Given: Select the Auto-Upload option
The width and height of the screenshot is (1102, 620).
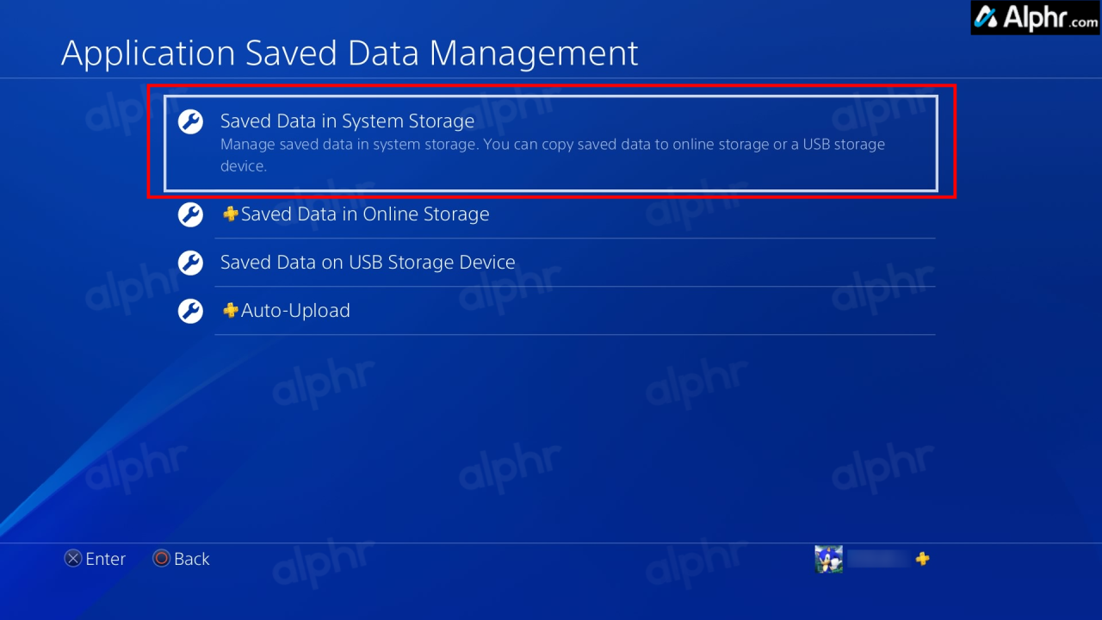Looking at the screenshot, I should coord(295,310).
